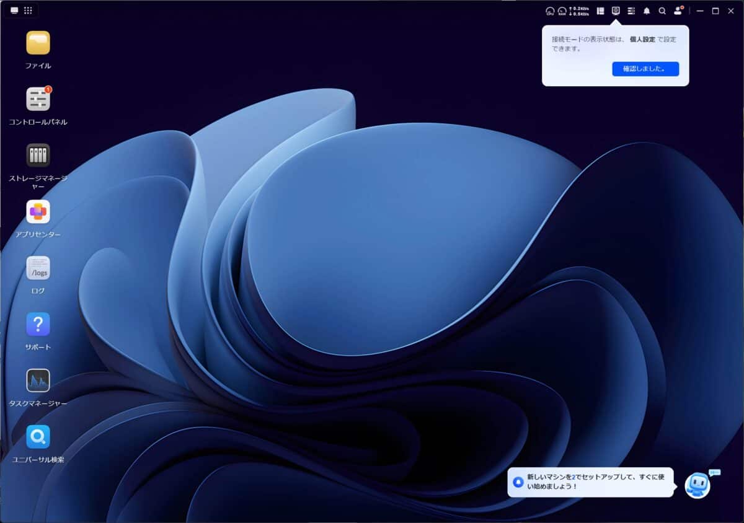Toggle the connection mode monitor icon
The height and width of the screenshot is (523, 744).
point(616,11)
